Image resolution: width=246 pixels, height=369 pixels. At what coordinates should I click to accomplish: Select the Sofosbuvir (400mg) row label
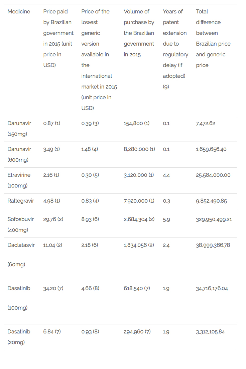[21, 224]
